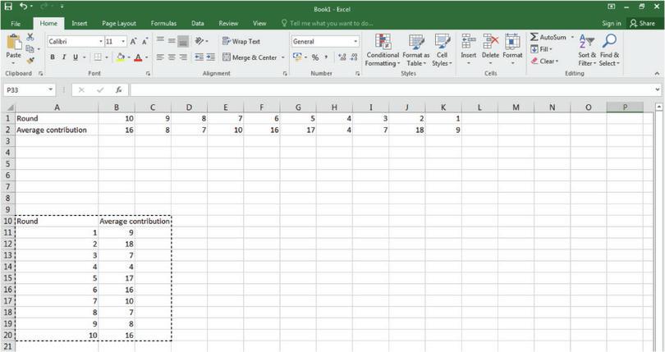Open the font size 11 dropdown
Image resolution: width=665 pixels, height=352 pixels.
[x=123, y=41]
